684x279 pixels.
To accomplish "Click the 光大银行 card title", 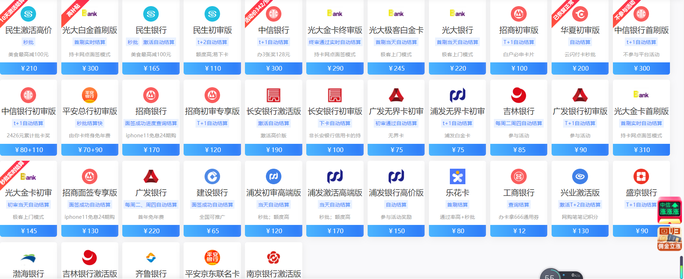I will coord(457,30).
